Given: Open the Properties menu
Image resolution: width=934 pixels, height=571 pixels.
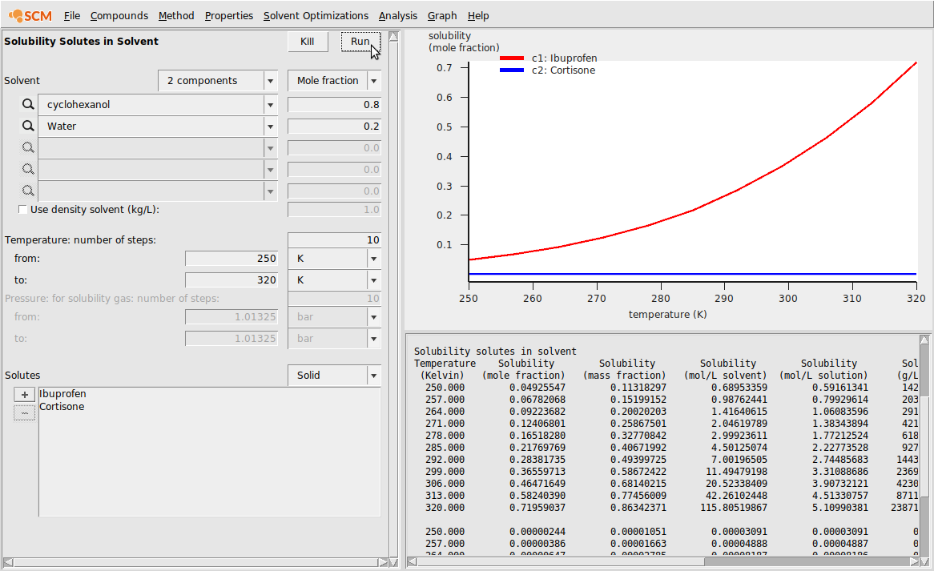Looking at the screenshot, I should (x=228, y=16).
